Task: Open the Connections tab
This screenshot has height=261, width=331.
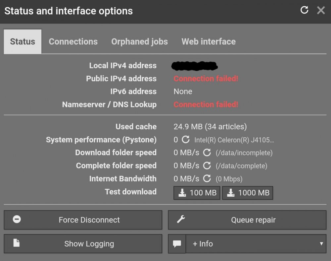Action: [x=73, y=42]
